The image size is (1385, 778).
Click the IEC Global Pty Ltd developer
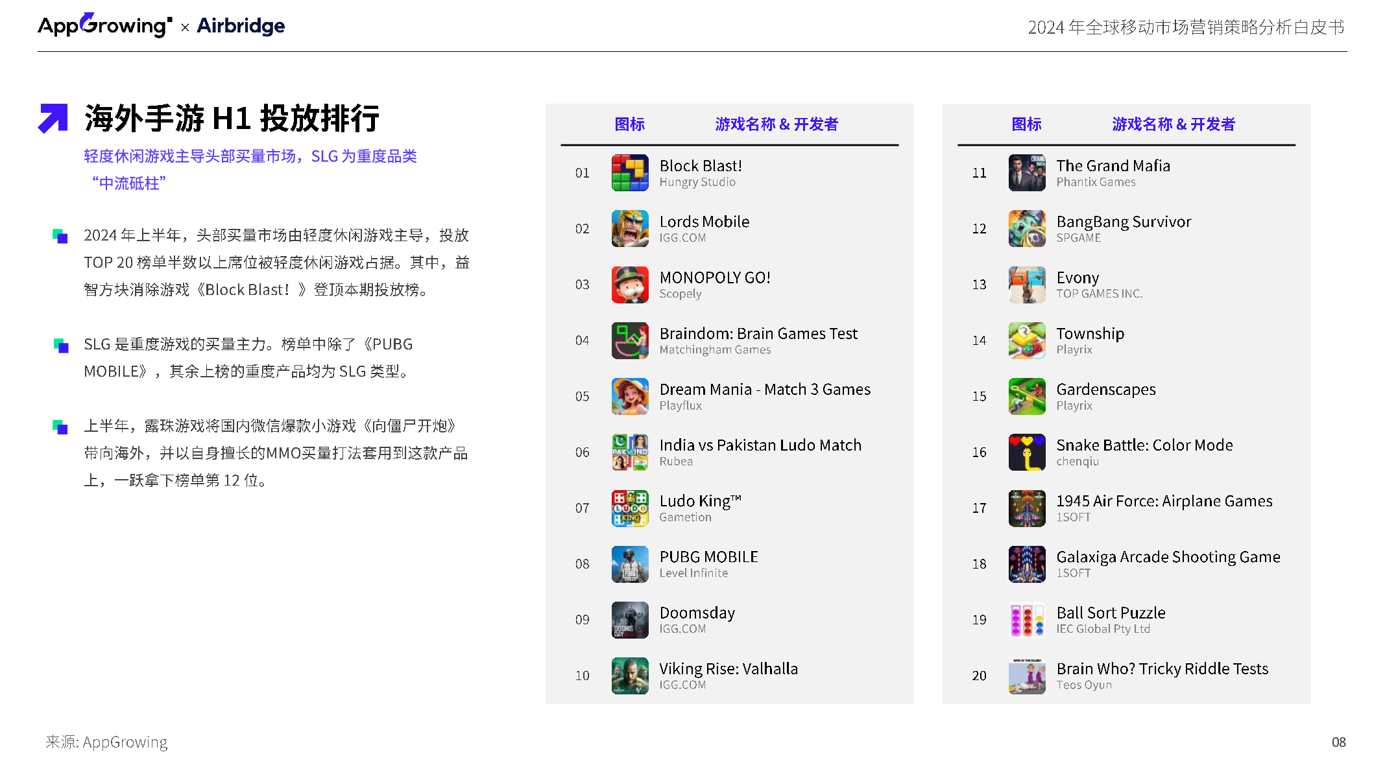click(x=1103, y=629)
